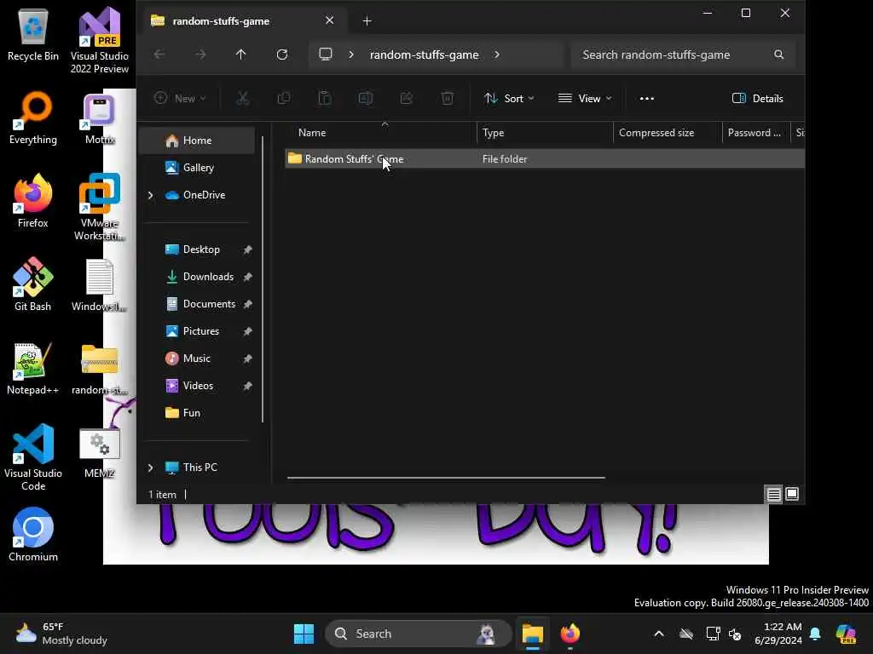Unpin Downloads from Quick access
Viewport: 873px width, 654px height.
[248, 277]
